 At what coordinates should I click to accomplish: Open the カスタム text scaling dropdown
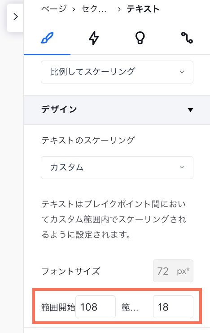coord(117,167)
